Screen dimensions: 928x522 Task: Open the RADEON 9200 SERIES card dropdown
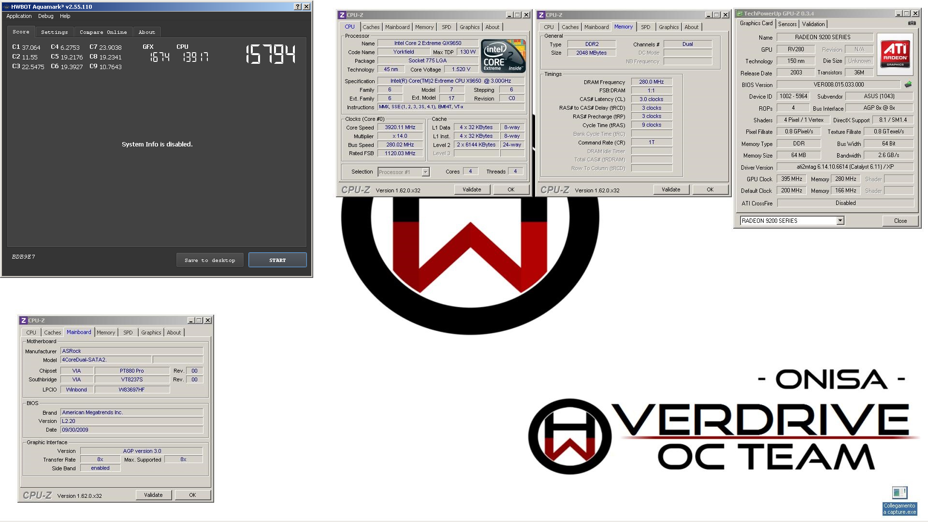tap(840, 220)
